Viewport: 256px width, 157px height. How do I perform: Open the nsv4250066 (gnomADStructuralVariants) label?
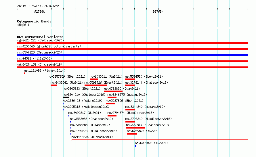[x=49, y=46]
